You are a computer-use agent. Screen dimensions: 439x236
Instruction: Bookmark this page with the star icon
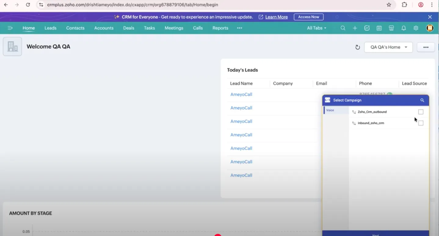click(389, 5)
